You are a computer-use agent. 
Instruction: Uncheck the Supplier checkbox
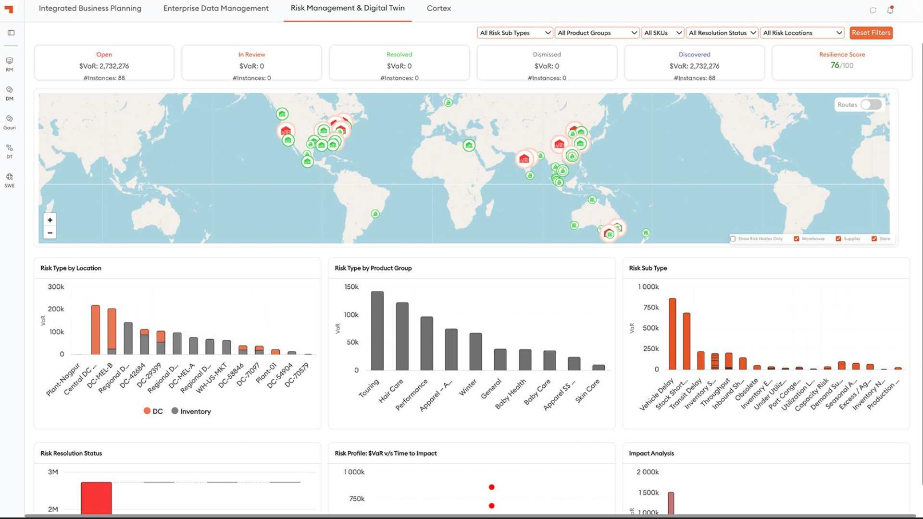pos(838,239)
